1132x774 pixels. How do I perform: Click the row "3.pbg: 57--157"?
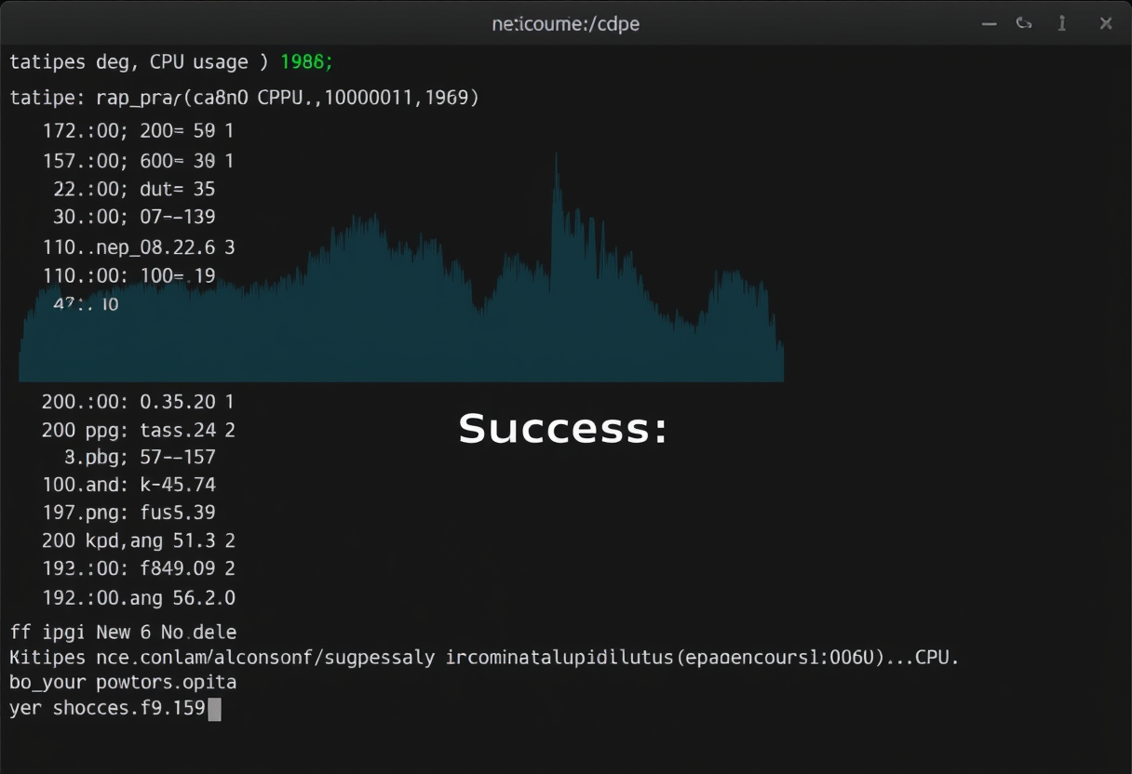point(140,457)
